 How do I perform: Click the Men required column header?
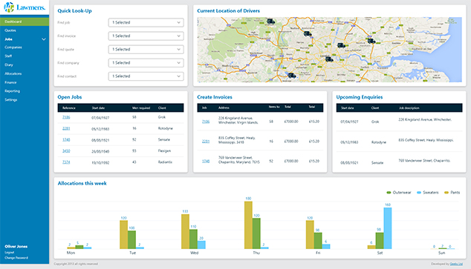141,108
